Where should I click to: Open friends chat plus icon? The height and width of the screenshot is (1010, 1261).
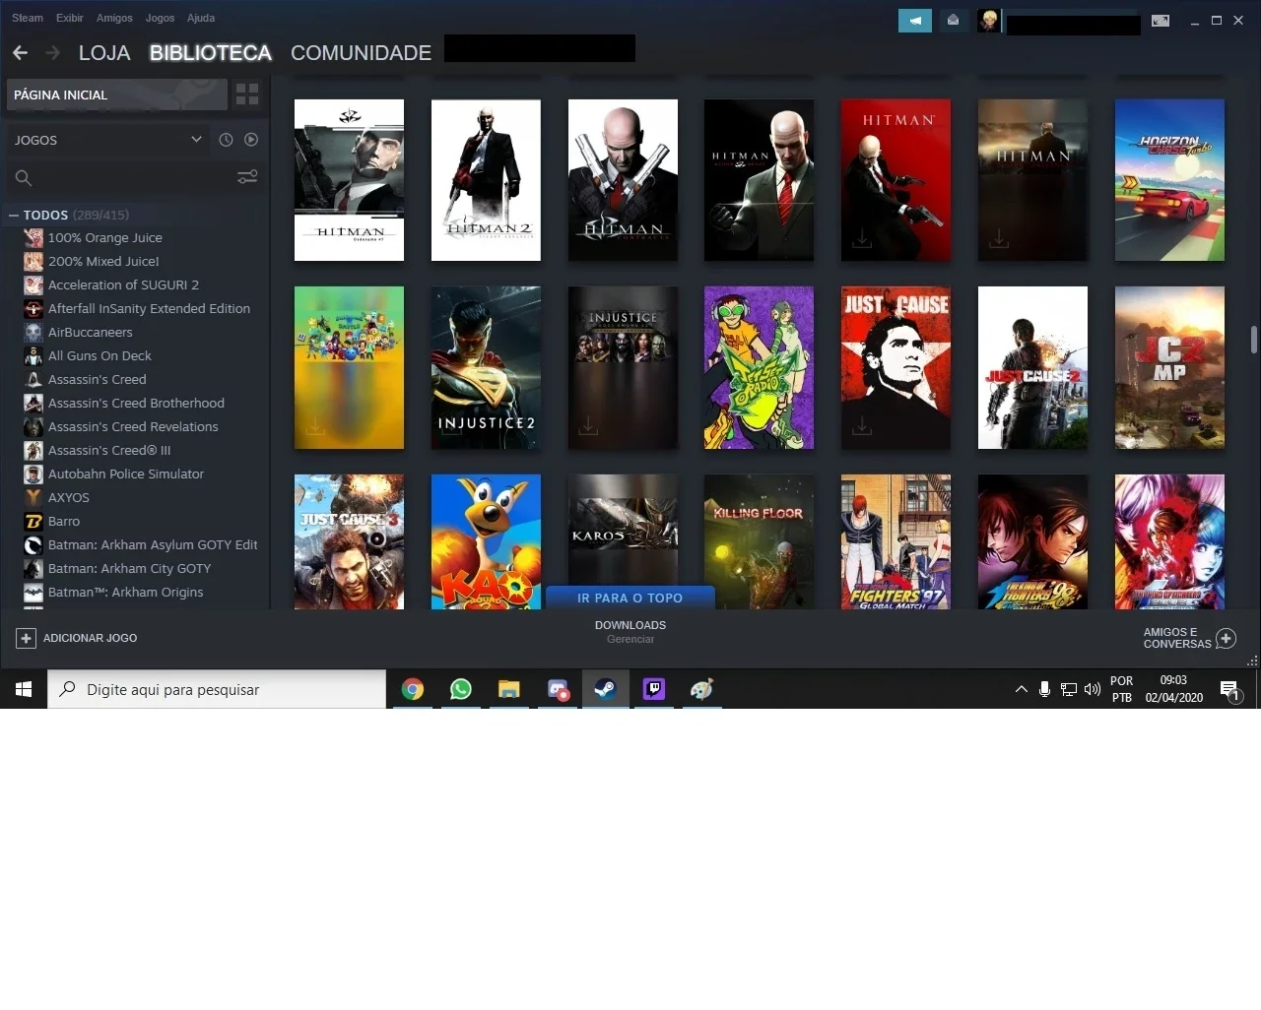1226,638
